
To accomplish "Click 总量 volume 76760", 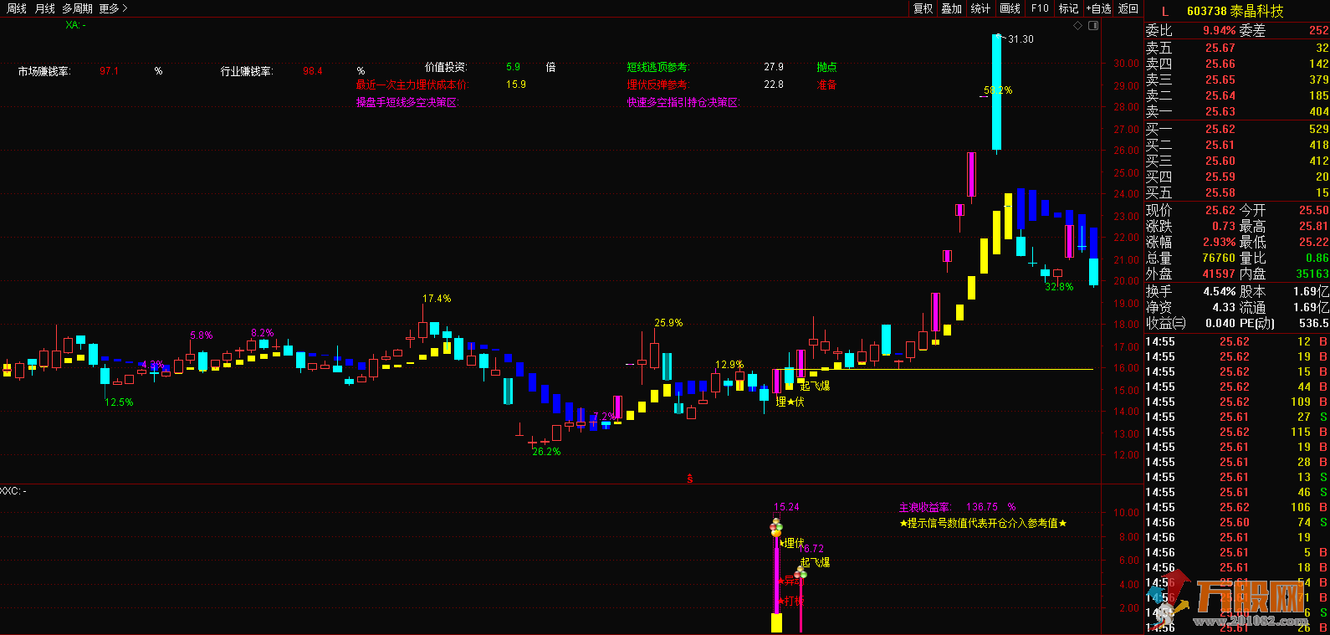I will pyautogui.click(x=1219, y=259).
